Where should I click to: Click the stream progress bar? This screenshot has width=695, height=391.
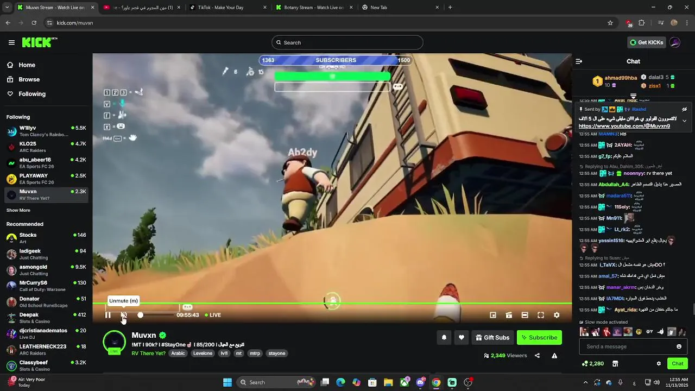[x=332, y=304]
